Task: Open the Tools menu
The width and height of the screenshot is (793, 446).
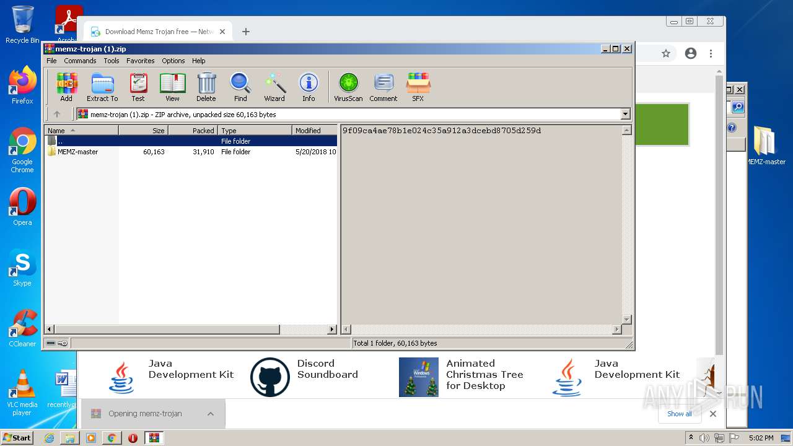Action: coord(112,61)
